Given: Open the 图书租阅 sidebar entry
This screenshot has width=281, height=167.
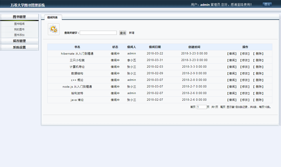Looking at the screenshot, I should pos(19,24).
